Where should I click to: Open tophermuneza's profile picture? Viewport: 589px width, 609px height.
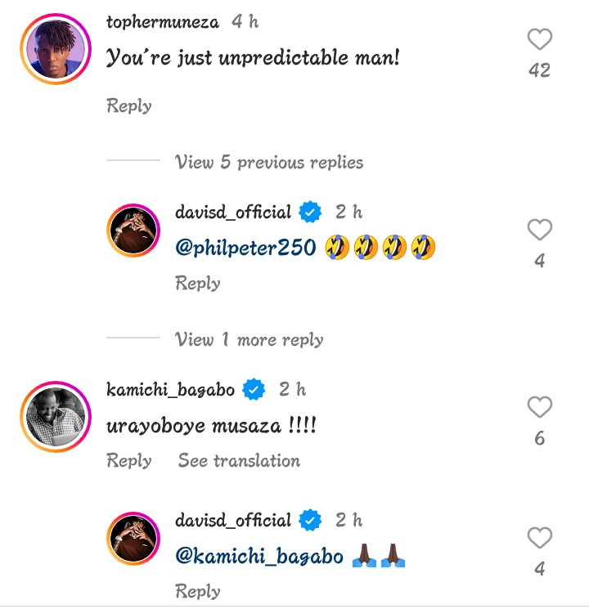click(53, 48)
